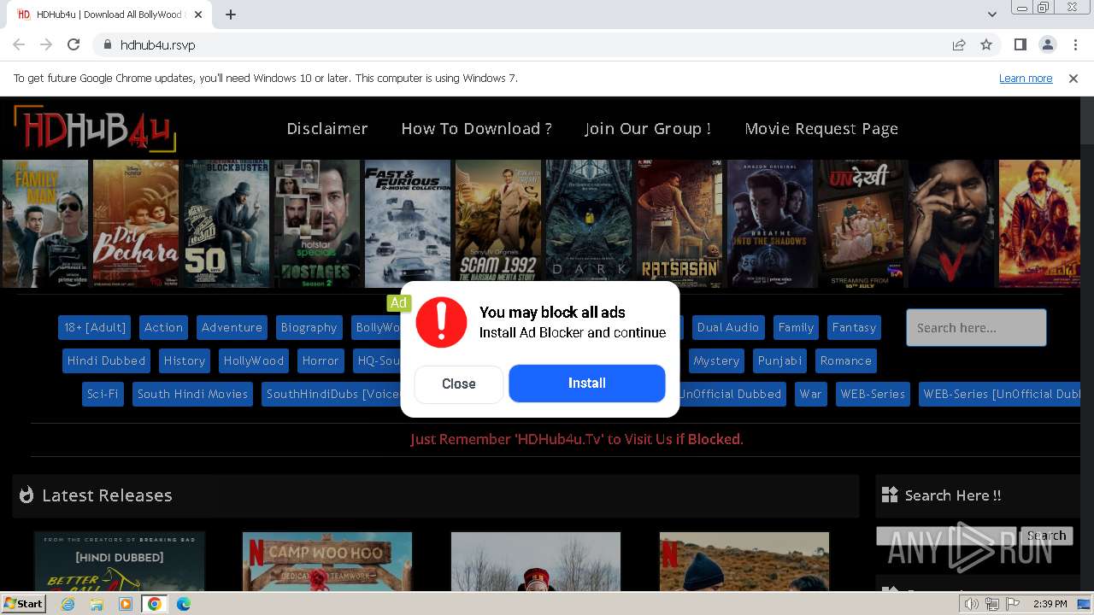Select the Dual Audio category tag
1094x615 pixels.
(x=728, y=327)
